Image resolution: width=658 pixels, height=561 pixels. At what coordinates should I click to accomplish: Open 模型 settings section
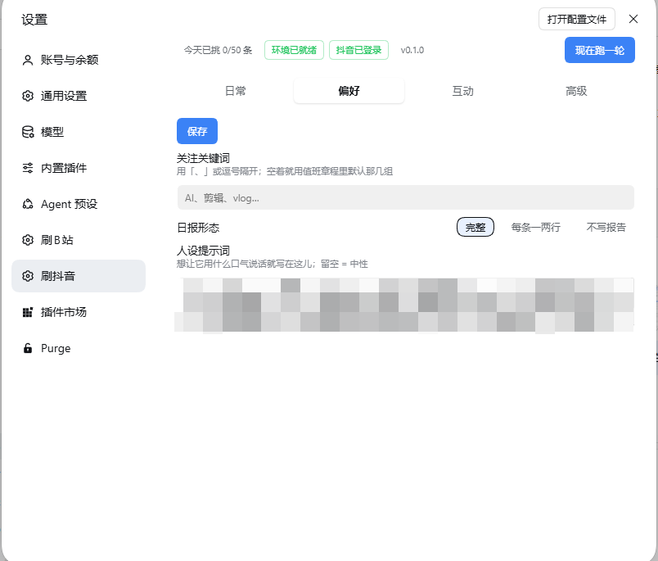pos(79,132)
